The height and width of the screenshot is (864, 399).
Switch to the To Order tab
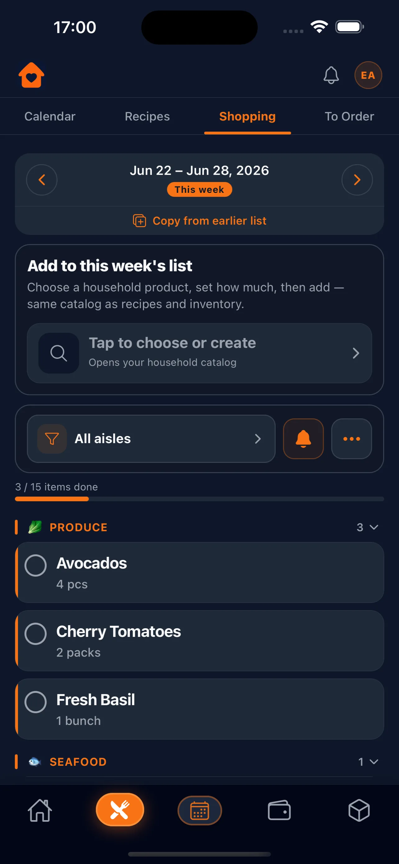click(349, 116)
